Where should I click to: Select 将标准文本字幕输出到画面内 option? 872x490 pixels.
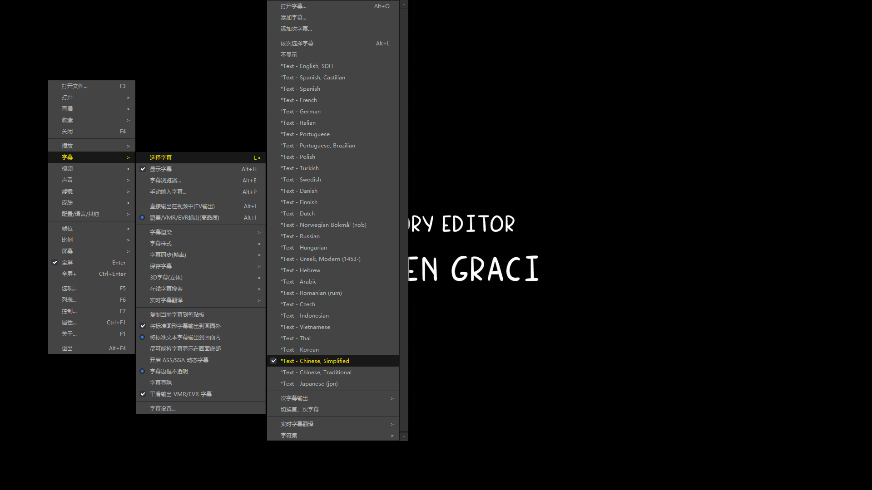pyautogui.click(x=201, y=338)
